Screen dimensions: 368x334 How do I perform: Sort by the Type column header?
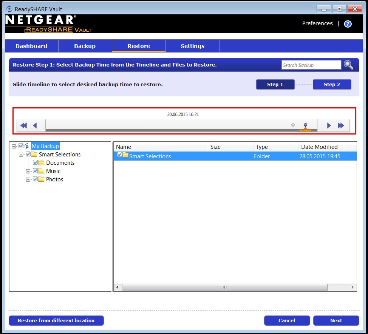click(x=276, y=147)
